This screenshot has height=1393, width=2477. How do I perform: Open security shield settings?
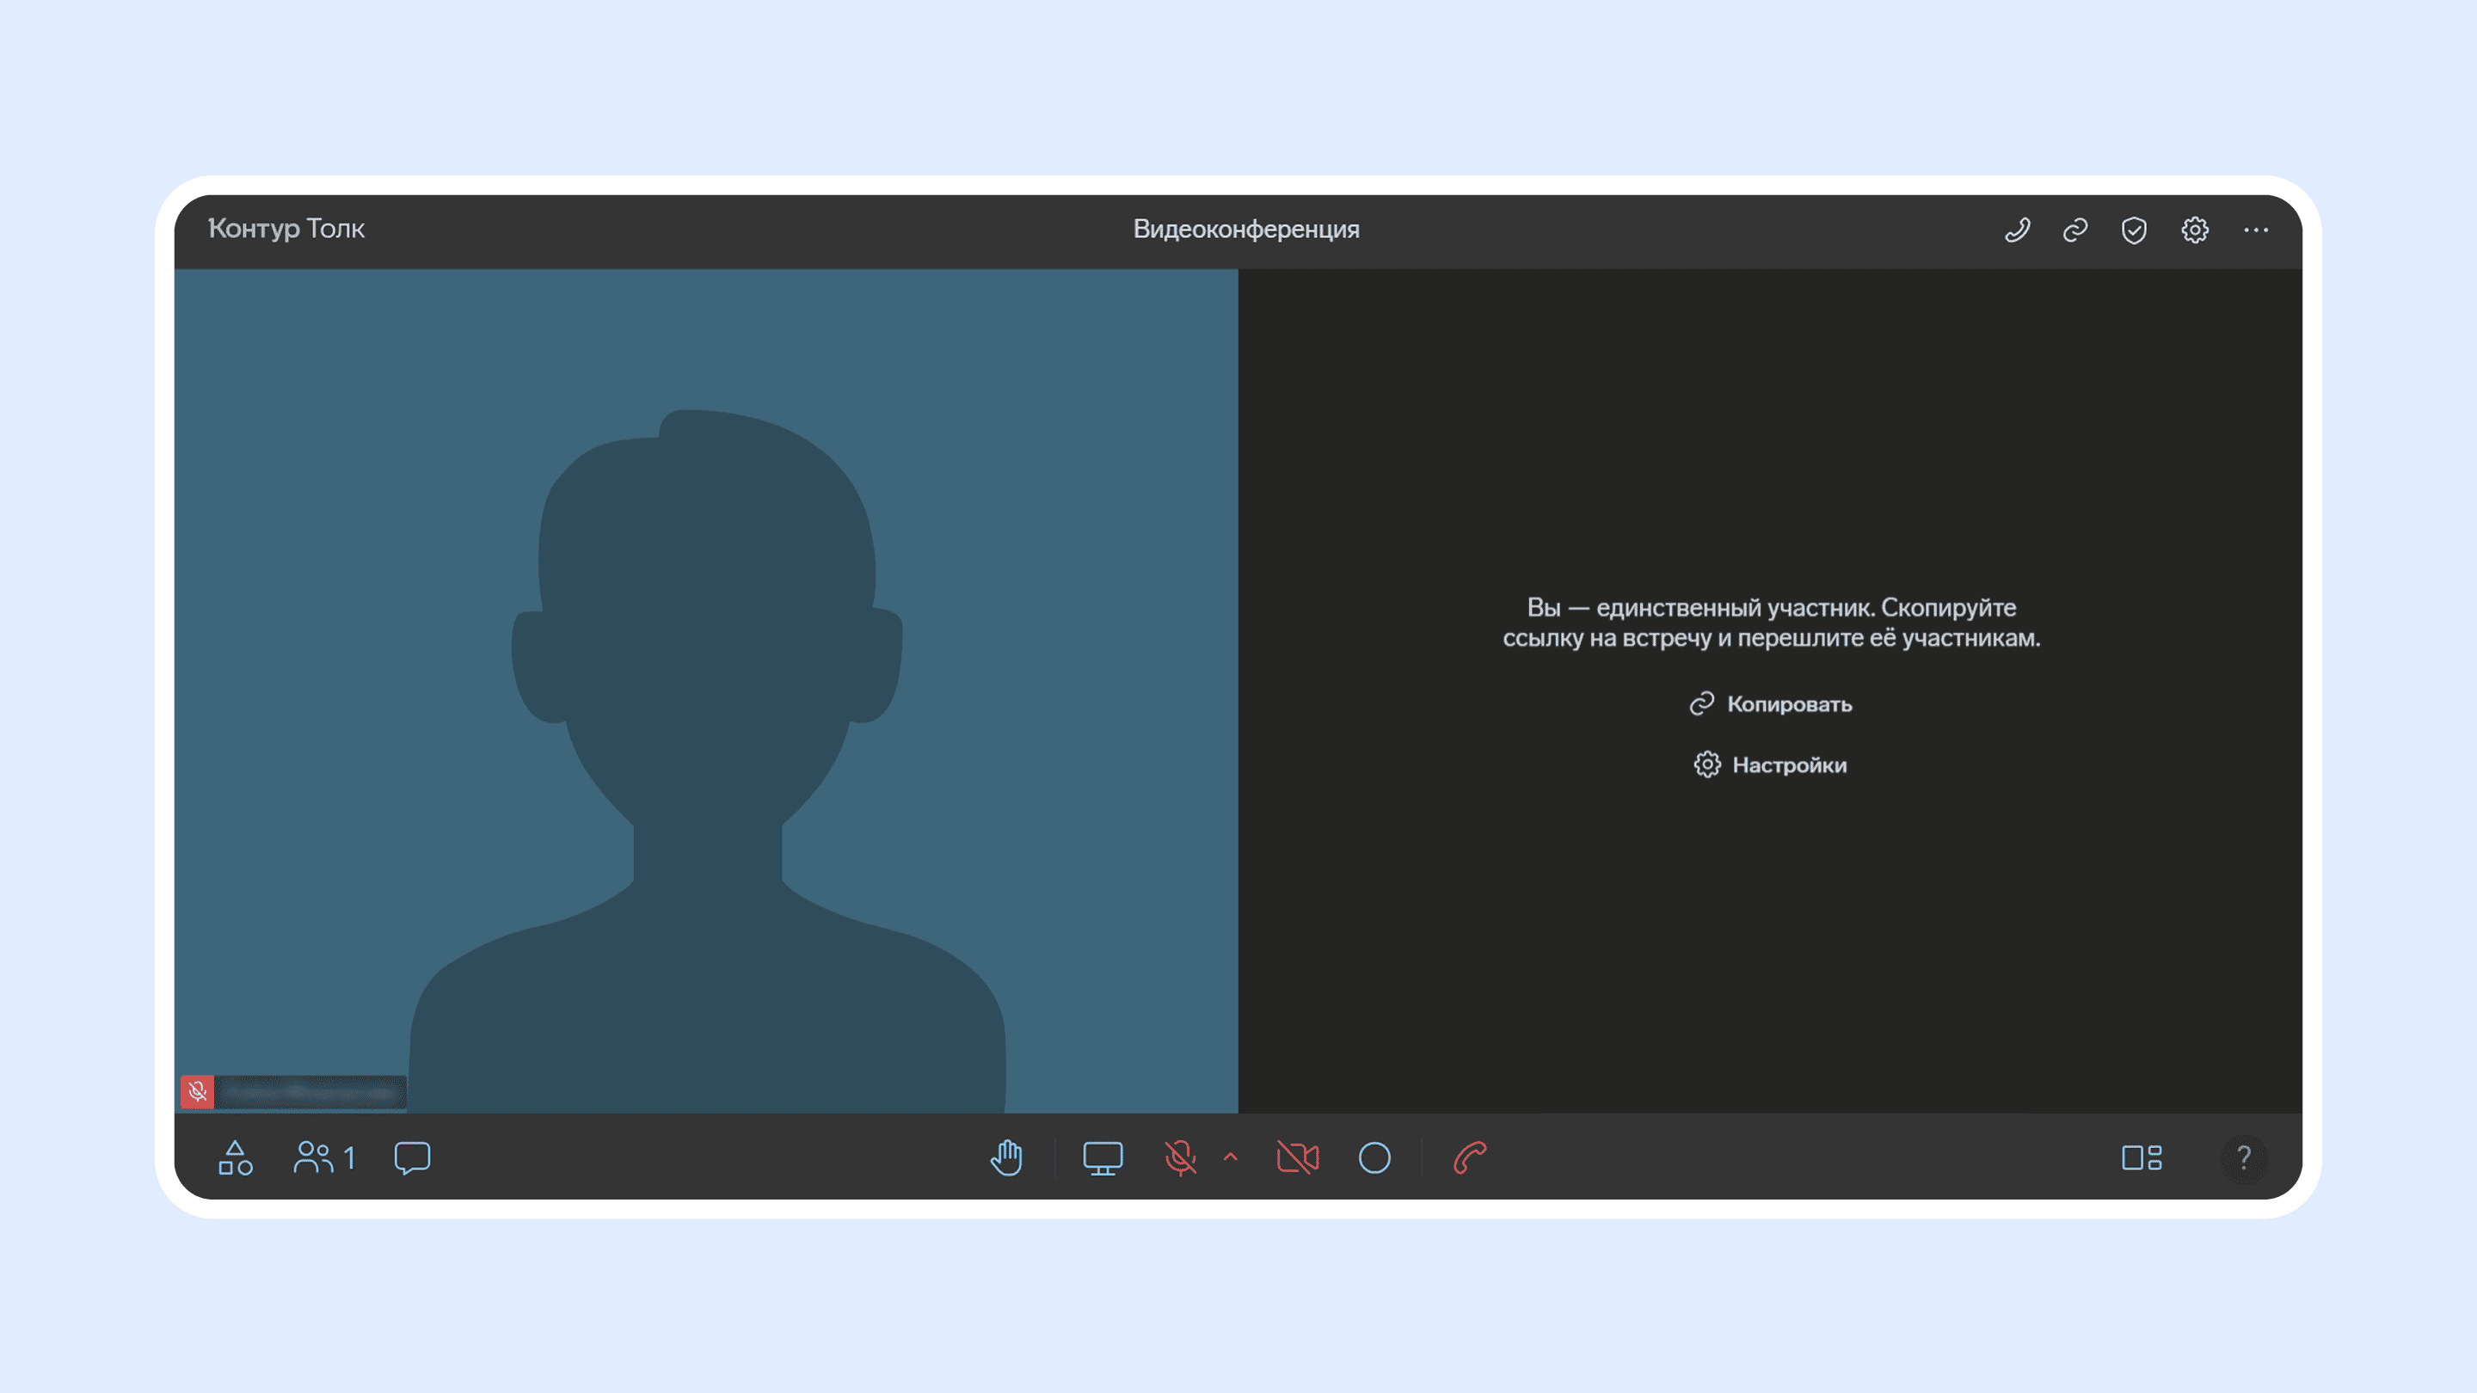2134,230
